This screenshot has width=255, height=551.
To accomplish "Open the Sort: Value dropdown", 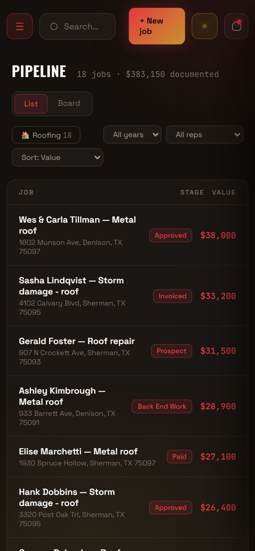I will tap(57, 157).
